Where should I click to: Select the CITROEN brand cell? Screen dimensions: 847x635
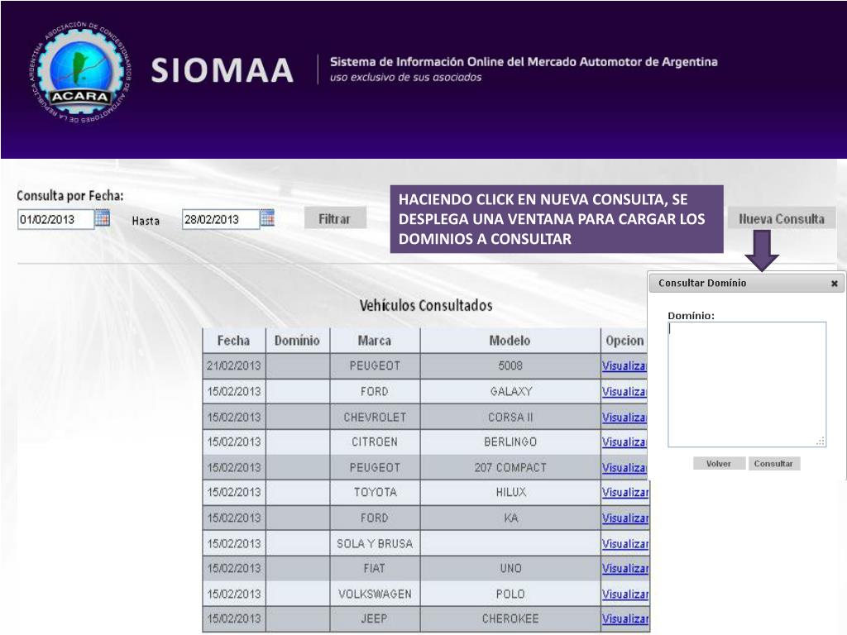[x=375, y=442]
